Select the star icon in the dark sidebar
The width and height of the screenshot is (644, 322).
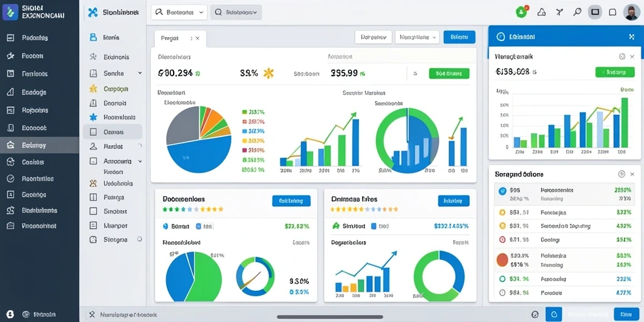coord(11,56)
